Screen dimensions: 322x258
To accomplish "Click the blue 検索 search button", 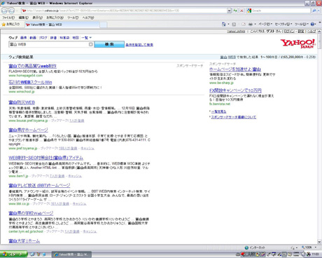I will 109,44.
